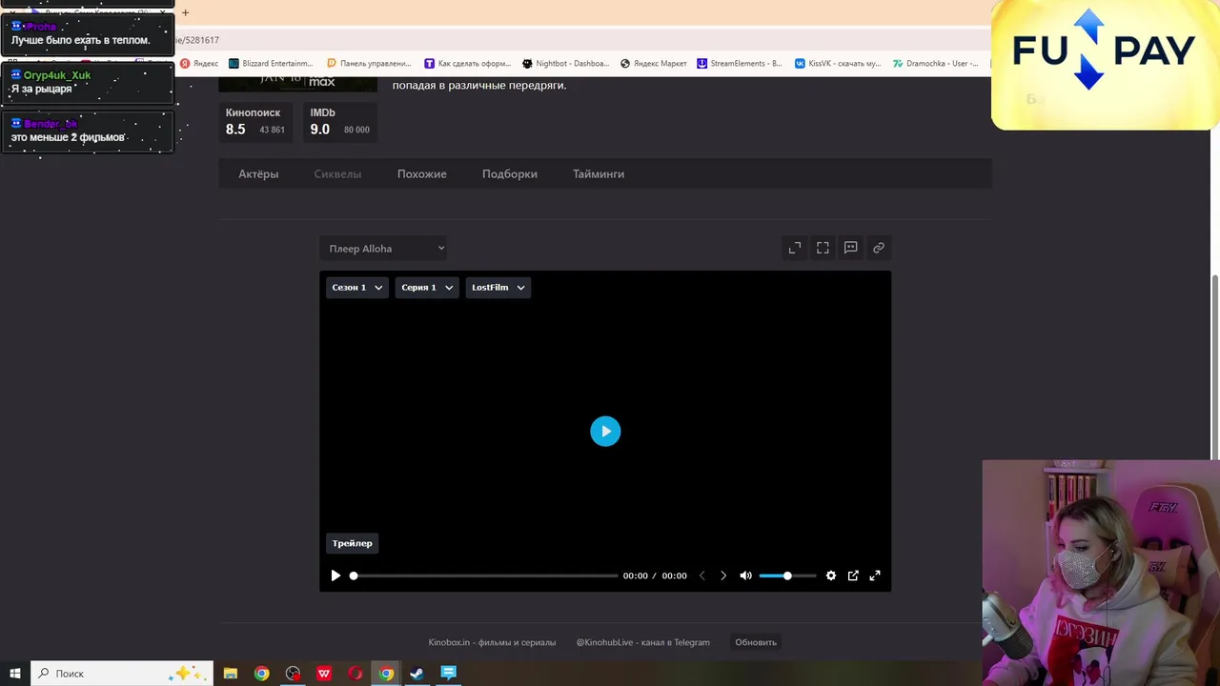Open Steam from taskbar
1220x686 pixels.
pyautogui.click(x=417, y=674)
